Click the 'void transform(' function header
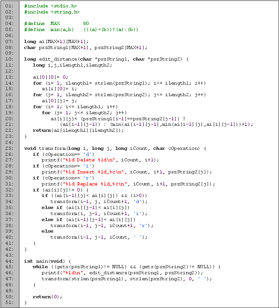 tap(115, 148)
